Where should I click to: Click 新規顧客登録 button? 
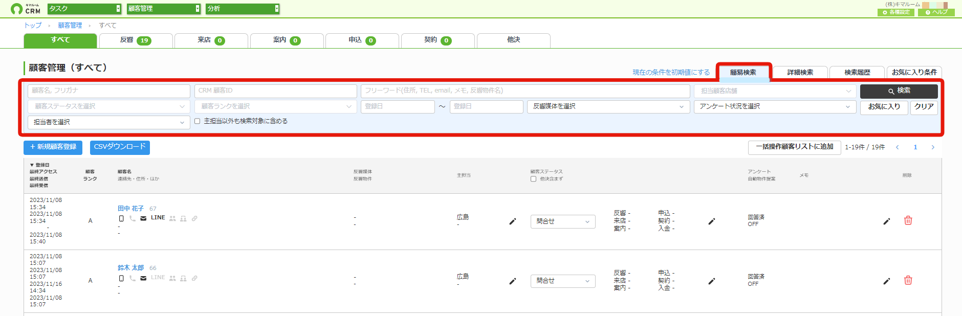tap(53, 147)
